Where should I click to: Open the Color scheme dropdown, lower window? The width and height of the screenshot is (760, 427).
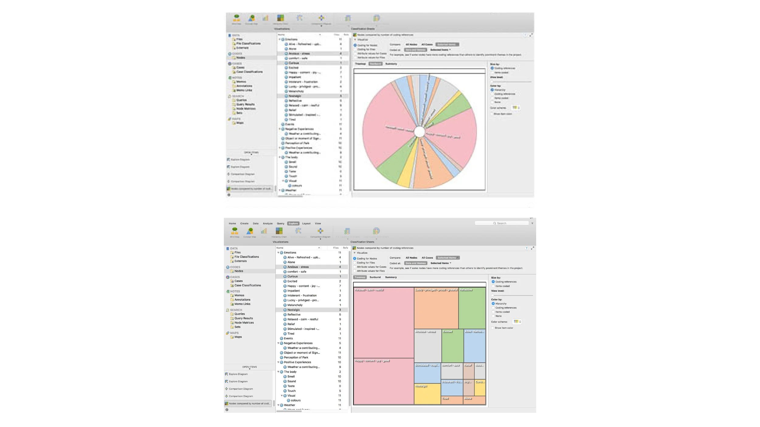pyautogui.click(x=517, y=322)
